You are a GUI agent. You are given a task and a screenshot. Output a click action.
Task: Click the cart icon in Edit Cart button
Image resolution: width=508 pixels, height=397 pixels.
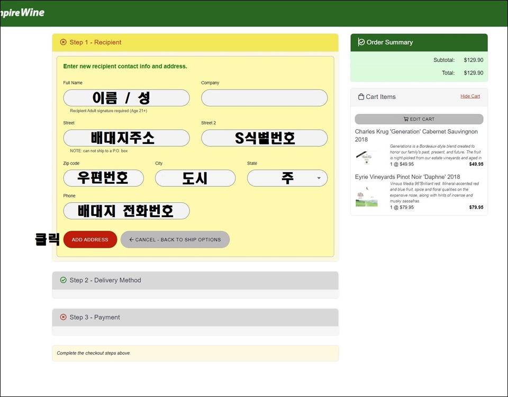(406, 119)
